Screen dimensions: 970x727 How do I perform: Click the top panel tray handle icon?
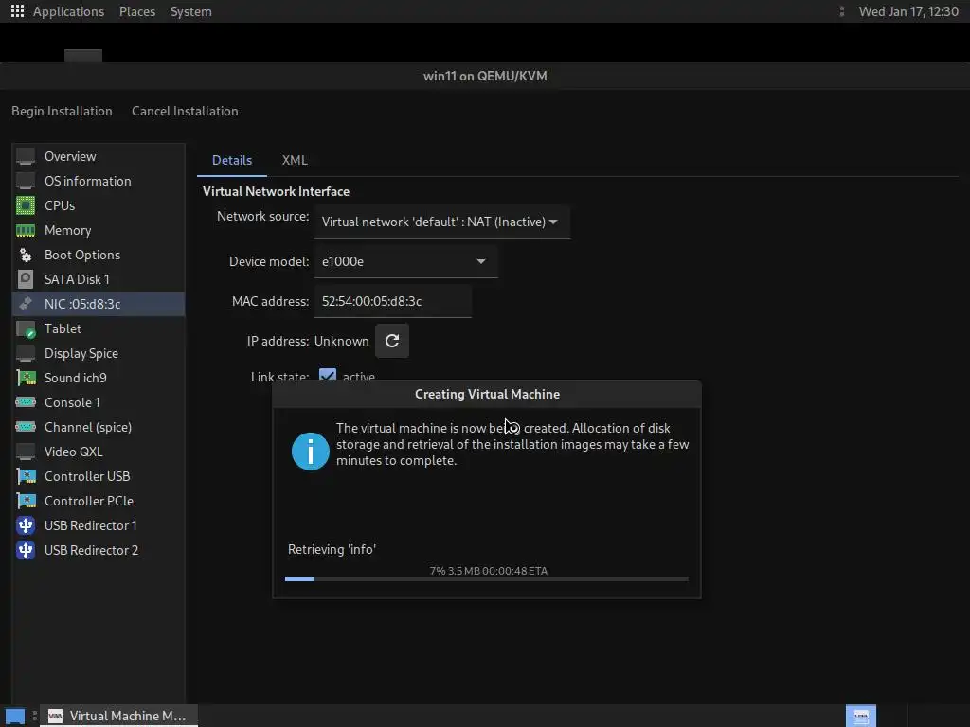841,11
